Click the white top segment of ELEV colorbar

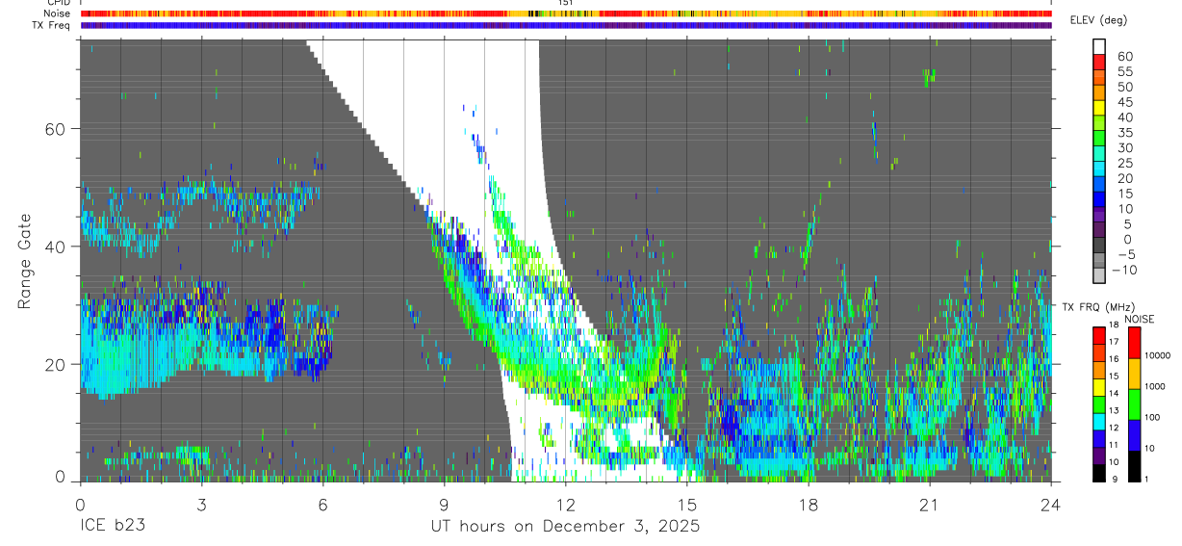1099,46
